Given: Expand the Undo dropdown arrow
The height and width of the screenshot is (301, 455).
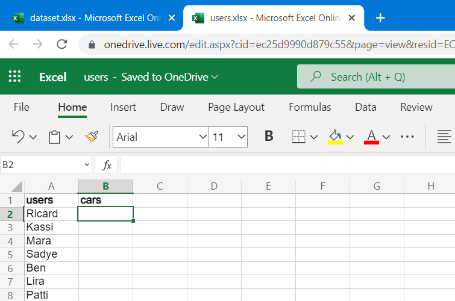Looking at the screenshot, I should point(33,137).
